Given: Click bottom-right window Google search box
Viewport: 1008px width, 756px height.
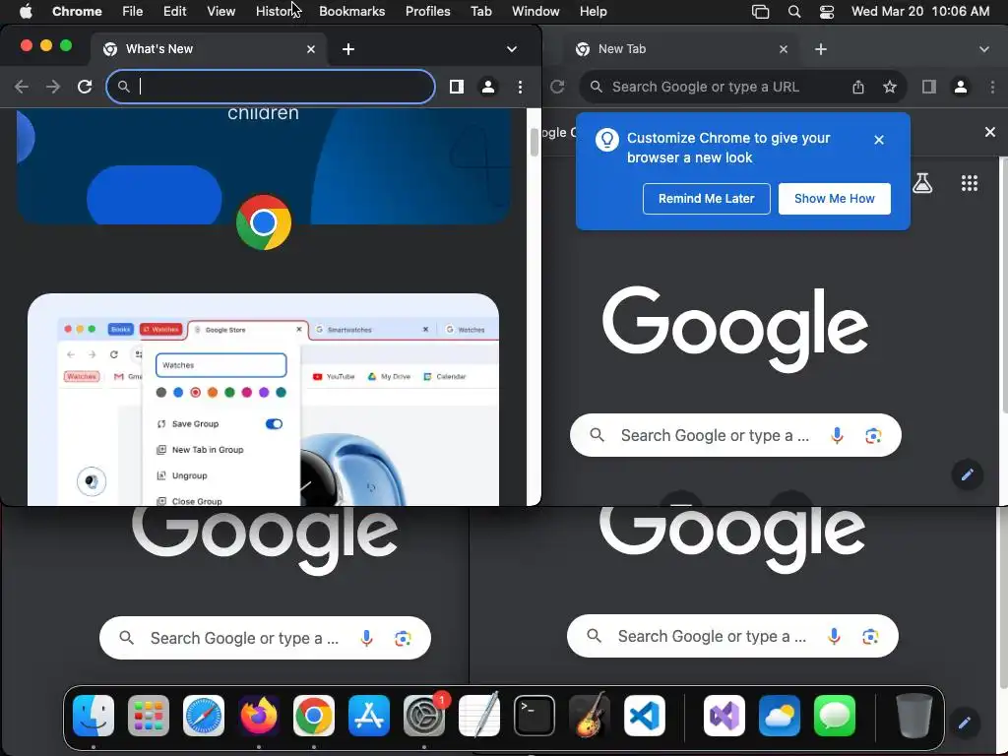Looking at the screenshot, I should [x=732, y=637].
